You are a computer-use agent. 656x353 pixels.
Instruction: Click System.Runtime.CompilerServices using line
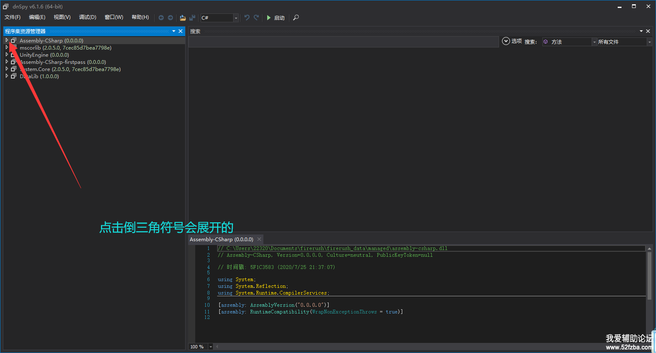point(274,293)
